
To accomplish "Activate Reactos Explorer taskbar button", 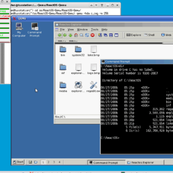I will point(145,162).
